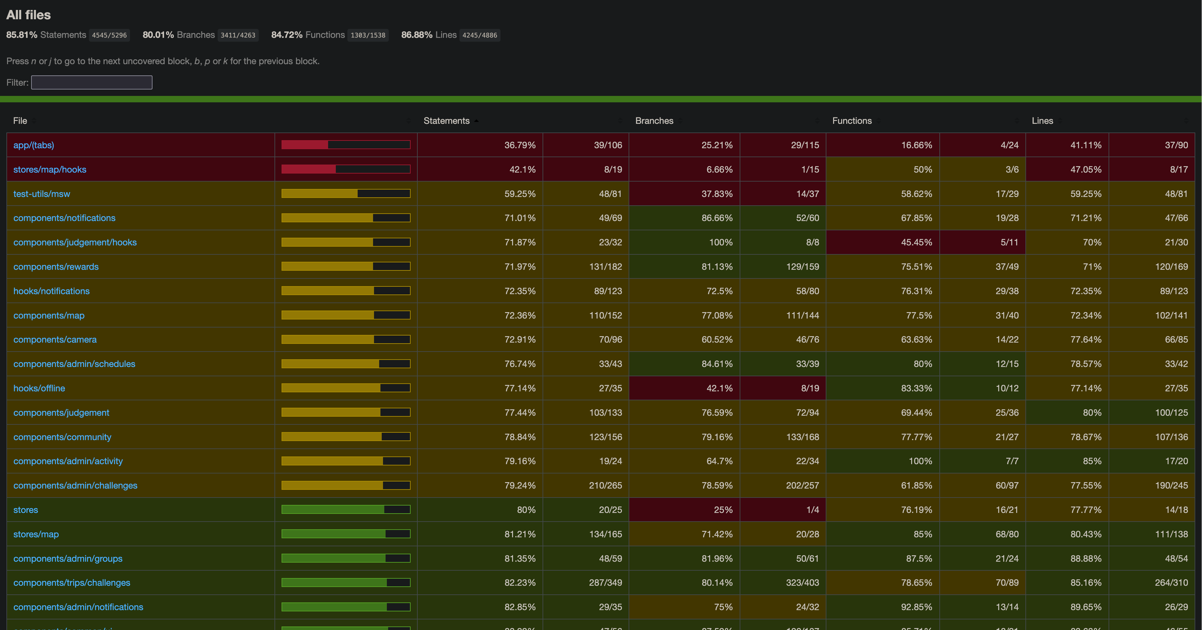Open components/community coverage report
This screenshot has height=630, width=1202.
[62, 437]
